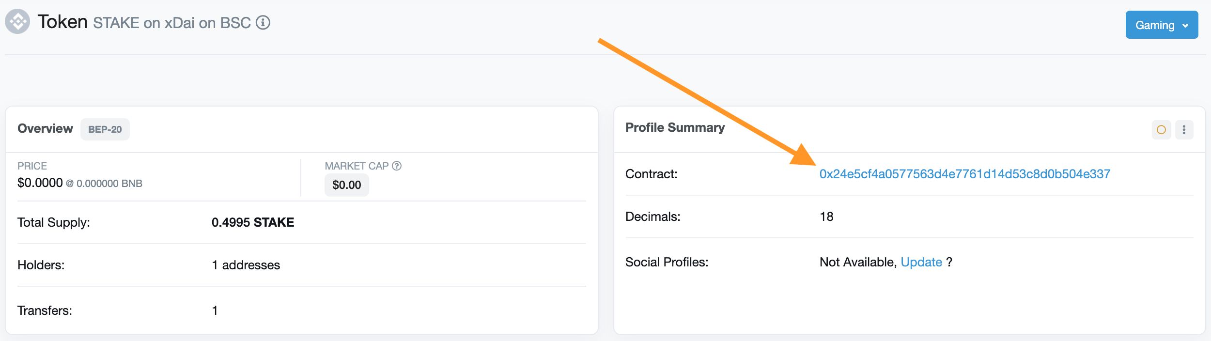Click the orange circle icon in Profile Summary
The image size is (1211, 341).
point(1161,130)
